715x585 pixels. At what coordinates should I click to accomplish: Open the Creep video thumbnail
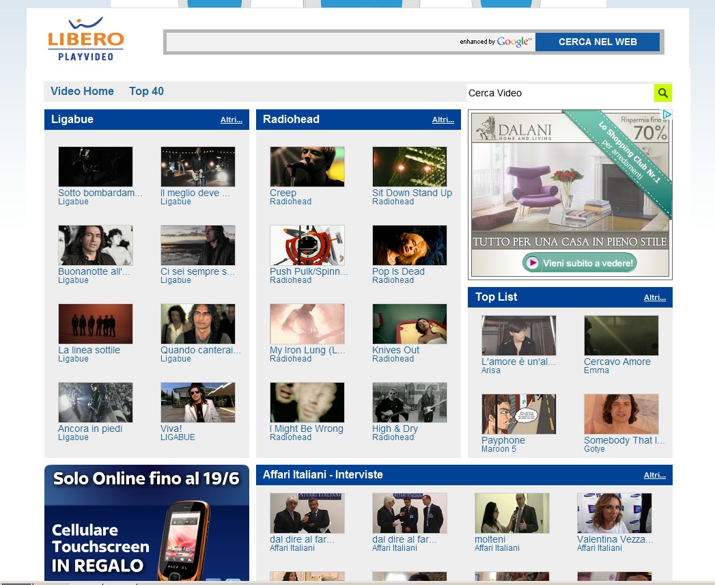pyautogui.click(x=307, y=167)
